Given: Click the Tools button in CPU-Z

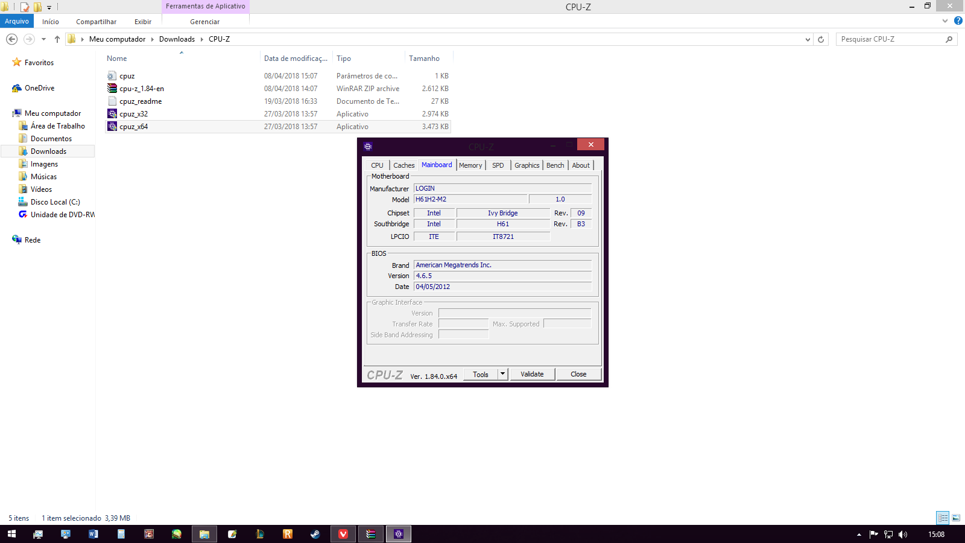Looking at the screenshot, I should pos(481,374).
